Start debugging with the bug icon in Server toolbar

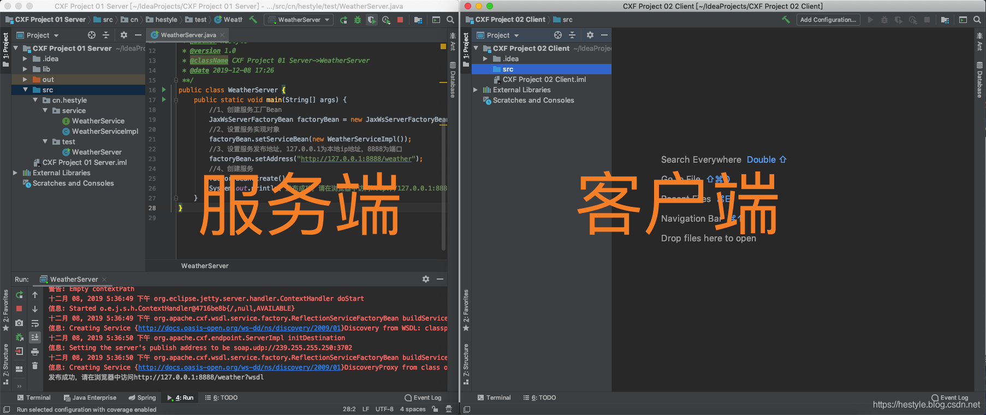(x=358, y=20)
